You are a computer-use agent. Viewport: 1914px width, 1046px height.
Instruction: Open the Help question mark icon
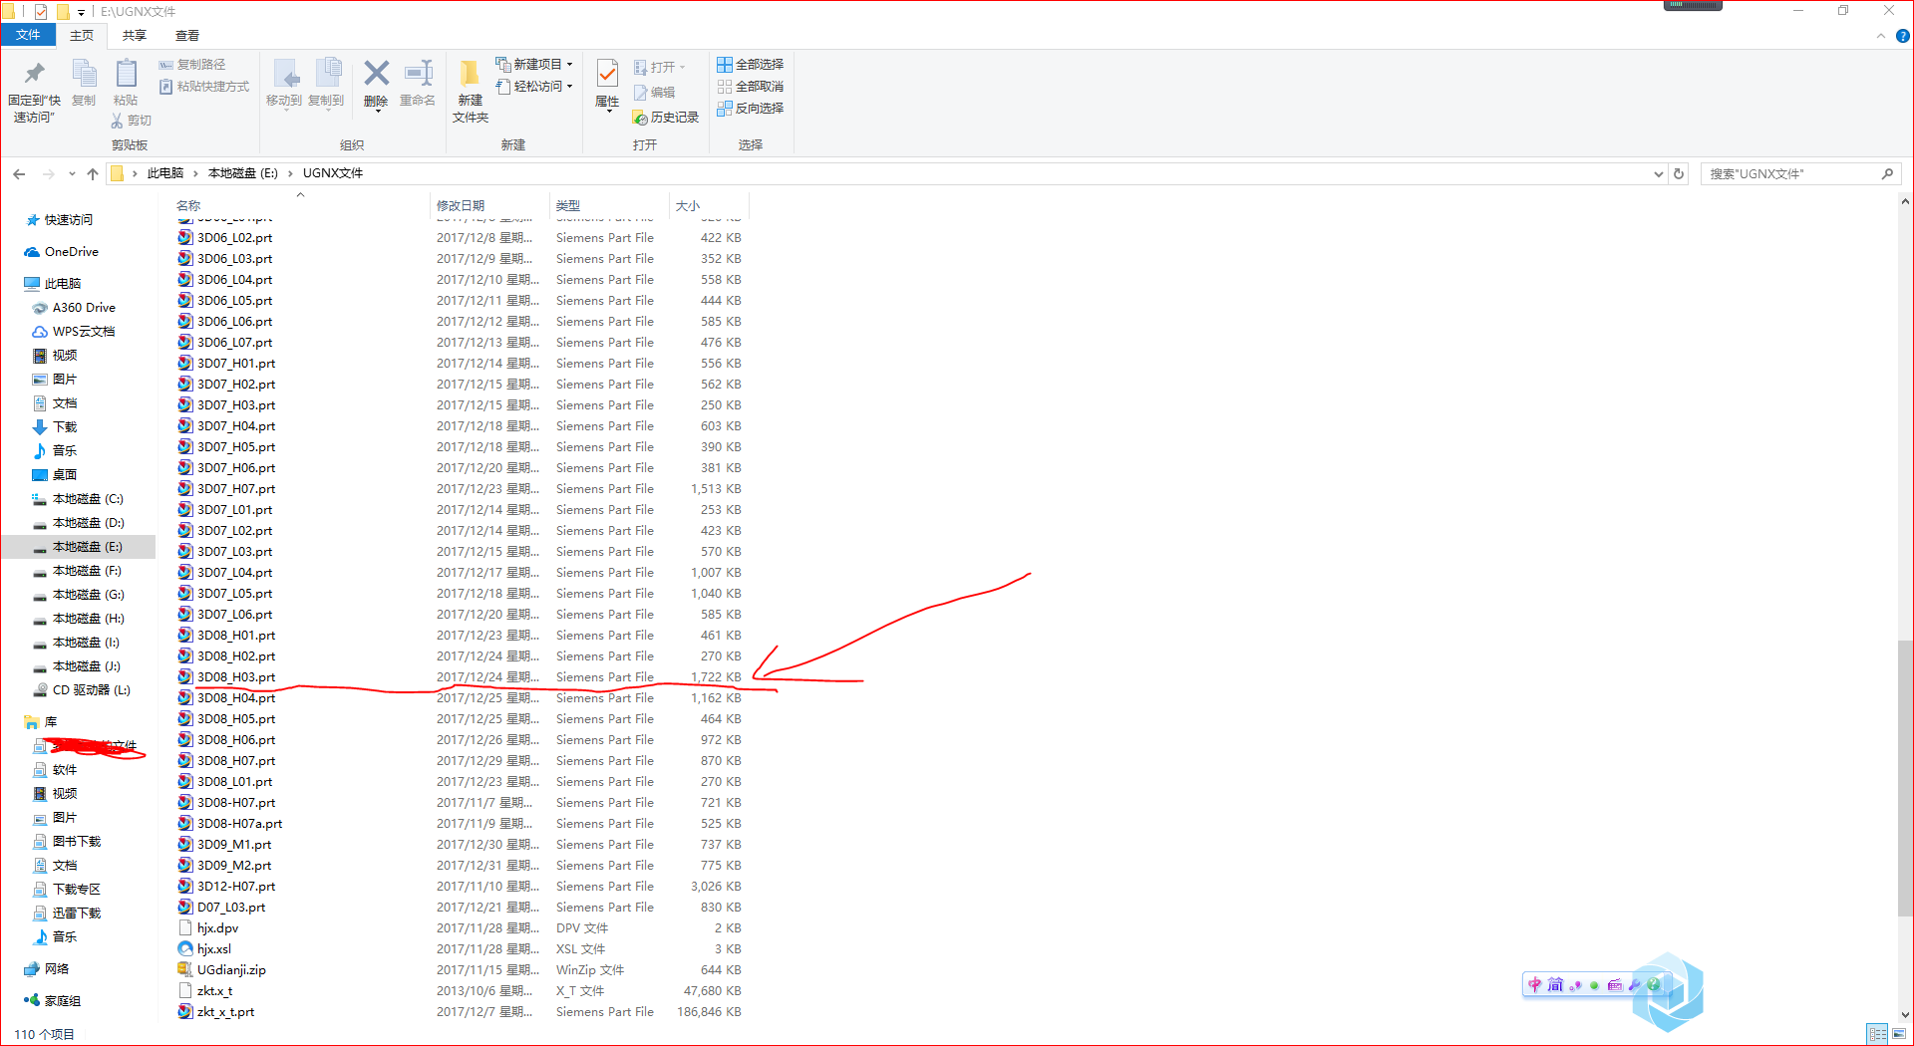(x=1902, y=36)
